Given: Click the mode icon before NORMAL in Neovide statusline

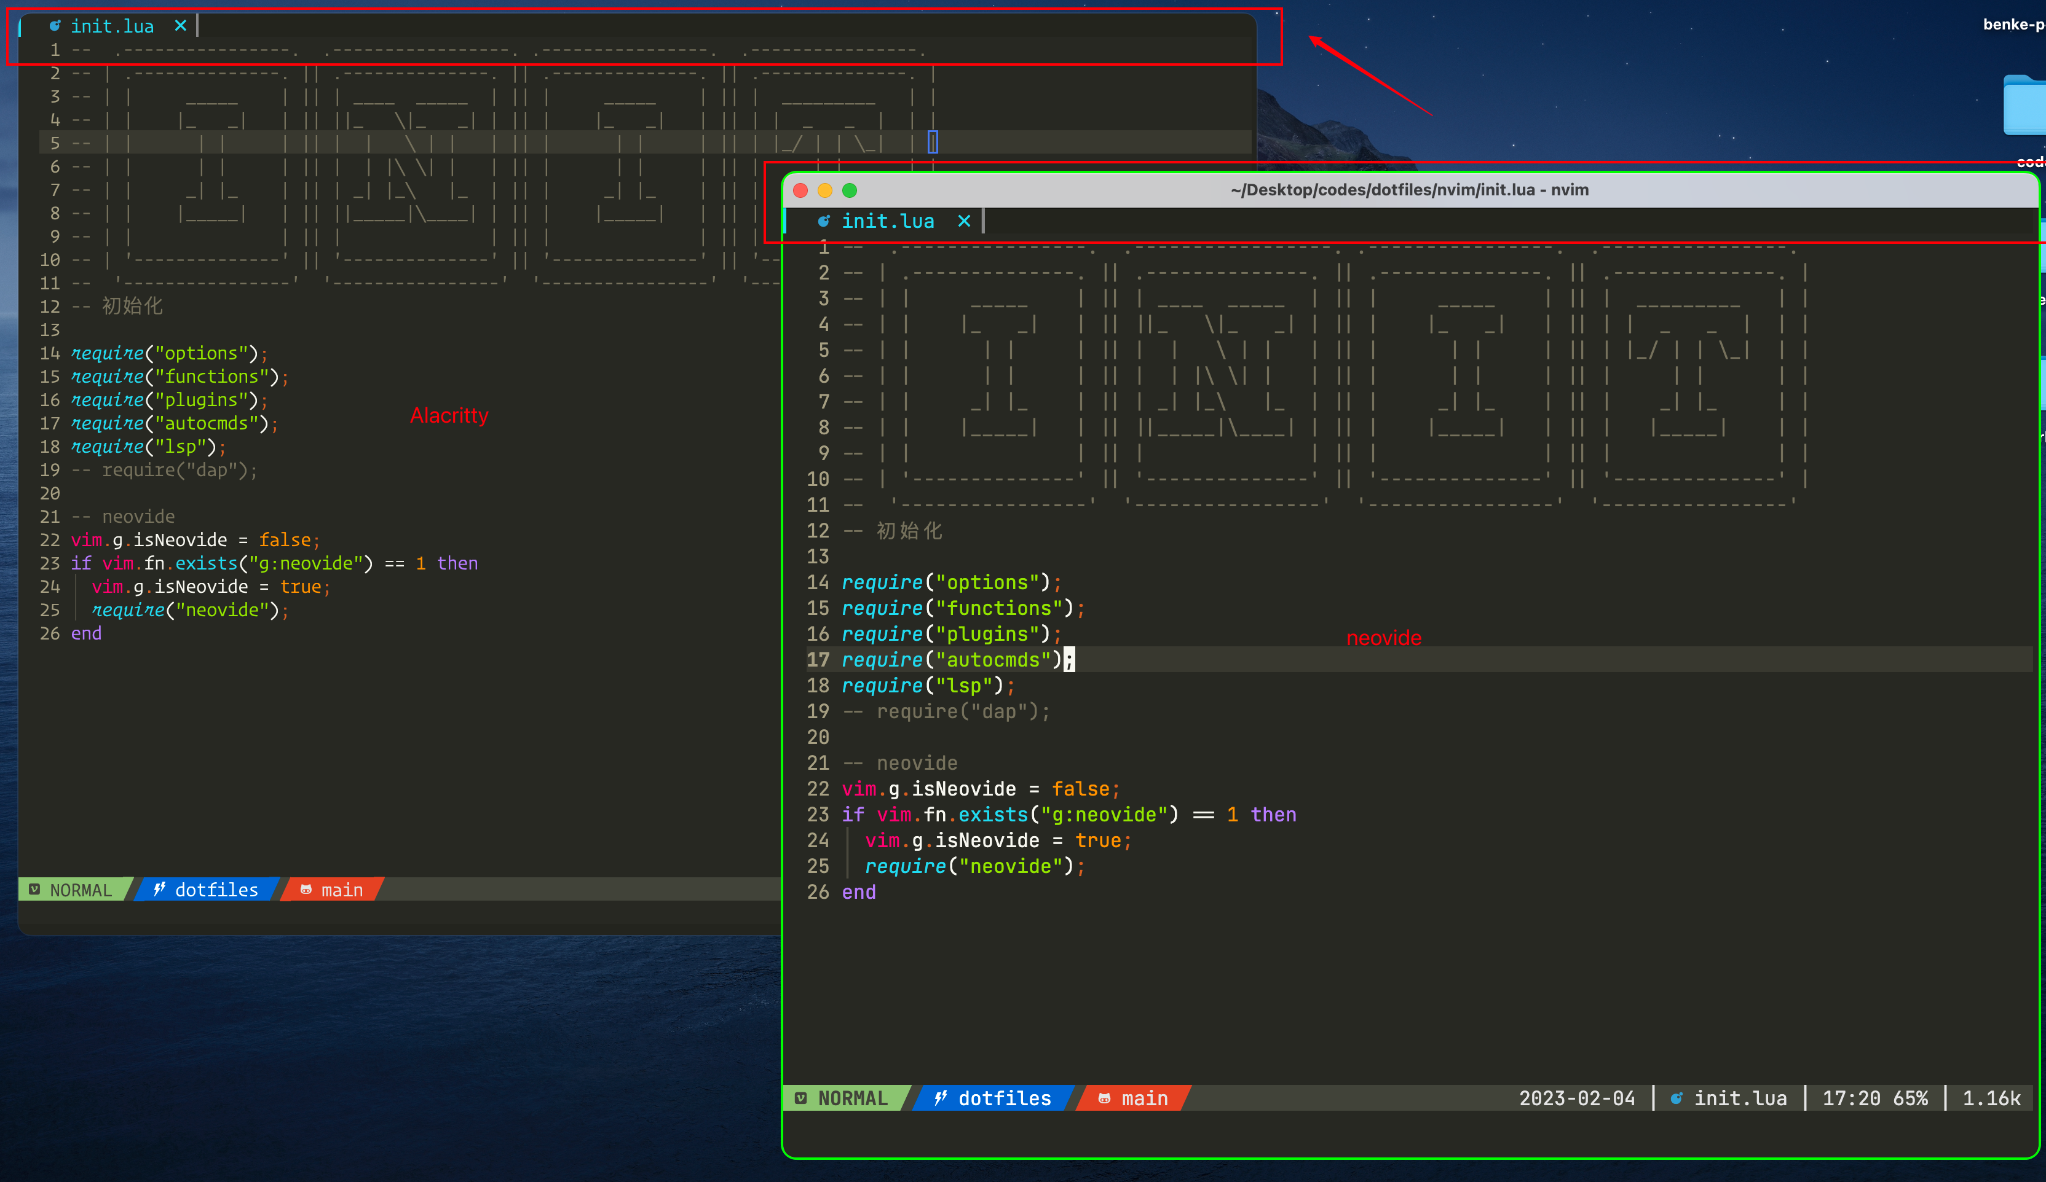Looking at the screenshot, I should pyautogui.click(x=801, y=1098).
